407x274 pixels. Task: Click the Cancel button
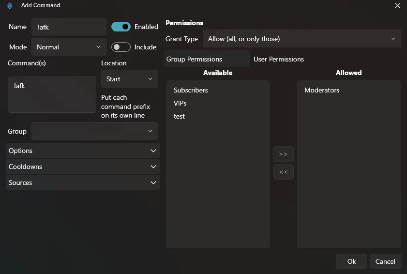coord(385,261)
